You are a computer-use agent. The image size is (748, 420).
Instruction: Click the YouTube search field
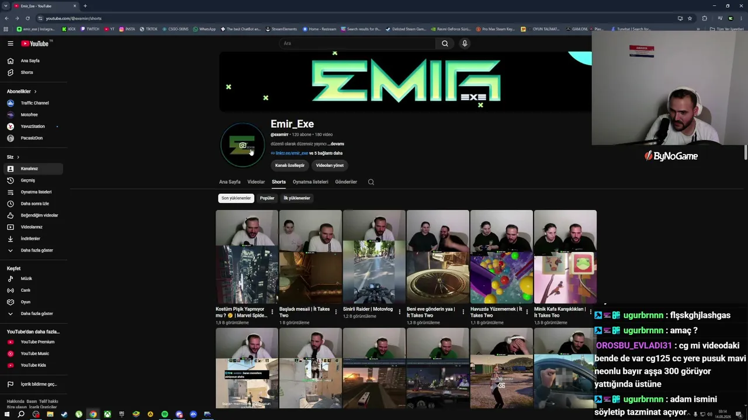(357, 43)
